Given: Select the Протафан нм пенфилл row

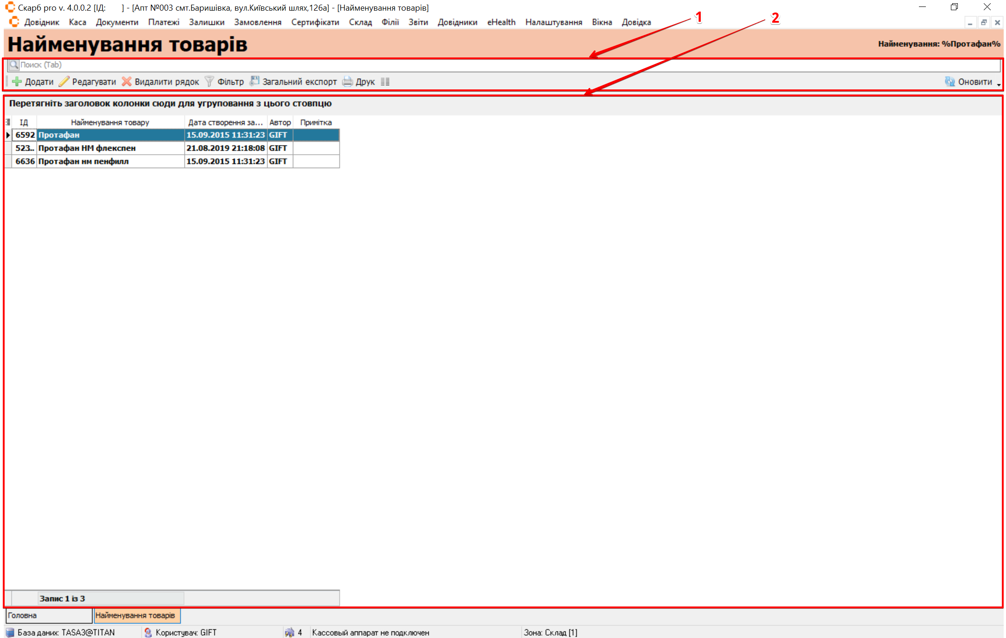Looking at the screenshot, I should 110,161.
